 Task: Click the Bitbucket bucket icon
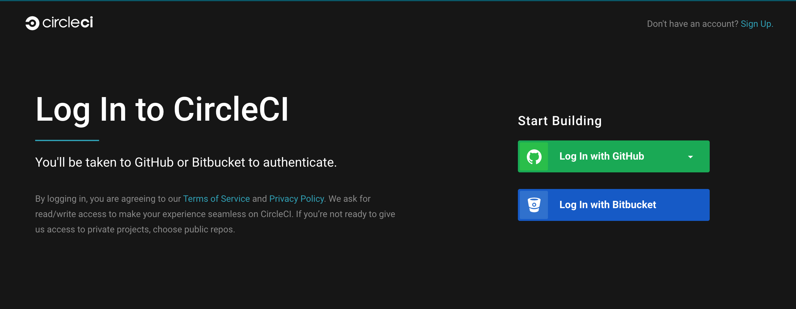click(x=534, y=205)
